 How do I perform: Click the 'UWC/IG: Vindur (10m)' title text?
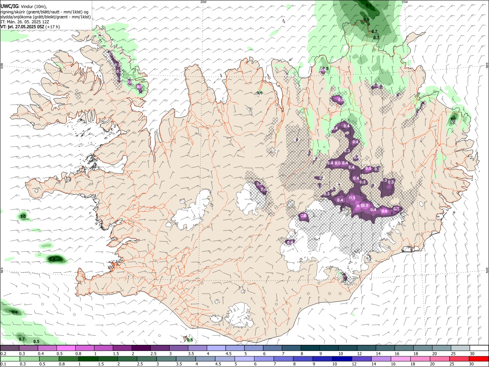tap(24, 6)
